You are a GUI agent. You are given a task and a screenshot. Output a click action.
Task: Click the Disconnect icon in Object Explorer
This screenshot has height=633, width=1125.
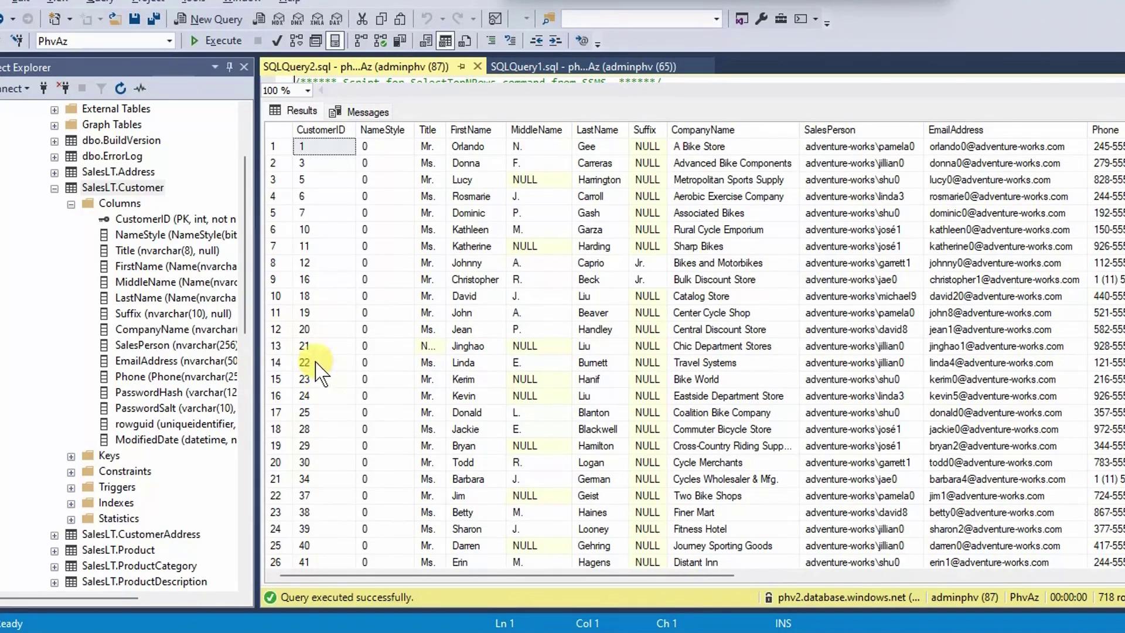(63, 89)
